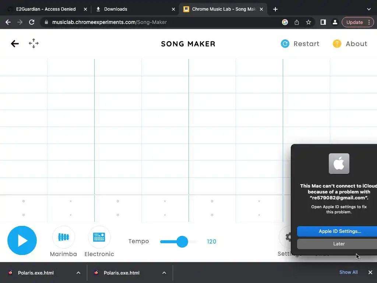Viewport: 377px width, 283px height.
Task: Click the Marimba label
Action: tap(63, 254)
